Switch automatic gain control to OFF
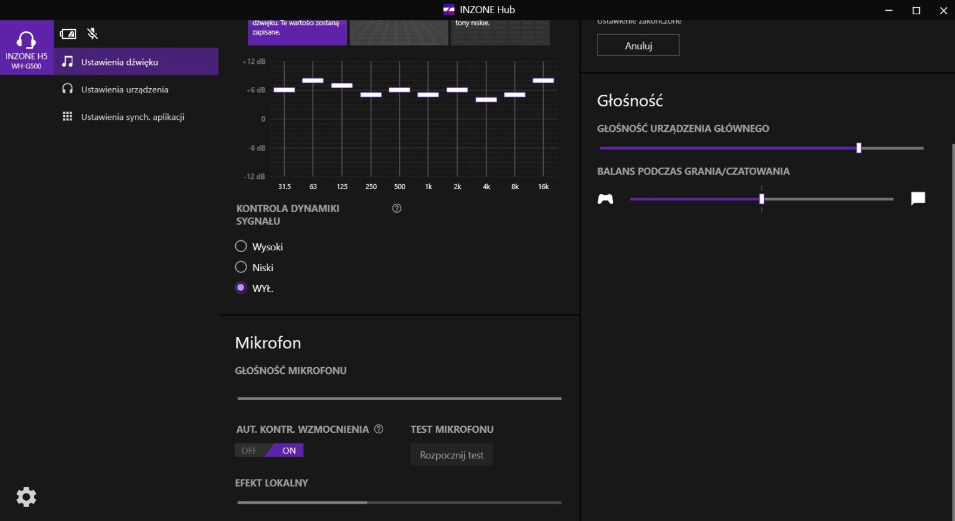The image size is (955, 521). [249, 451]
